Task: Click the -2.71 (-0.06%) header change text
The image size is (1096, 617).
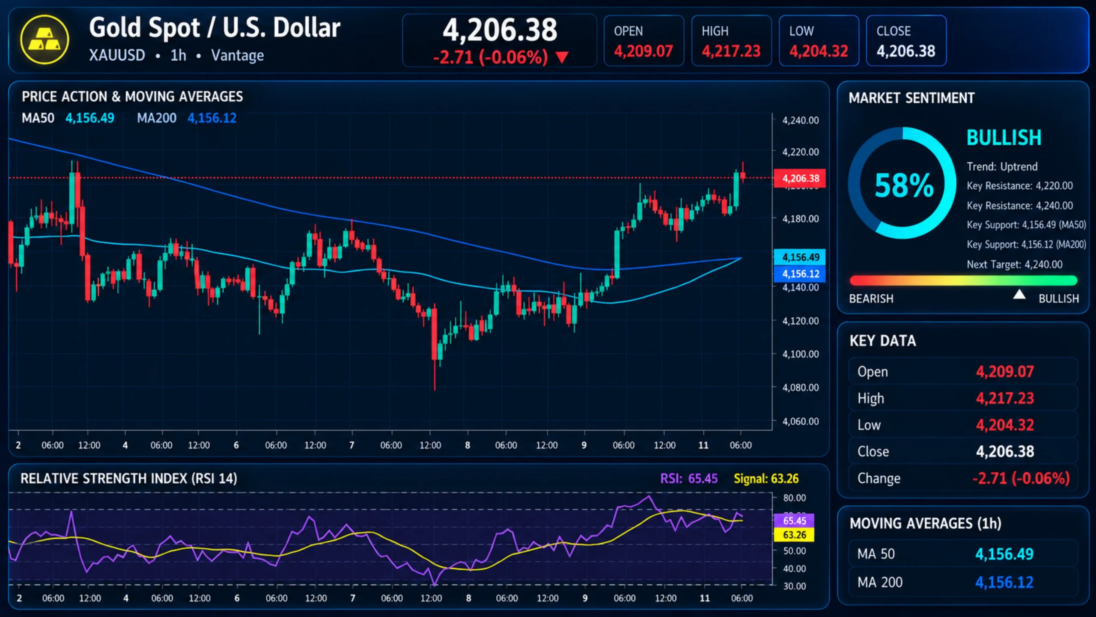Action: coord(490,57)
